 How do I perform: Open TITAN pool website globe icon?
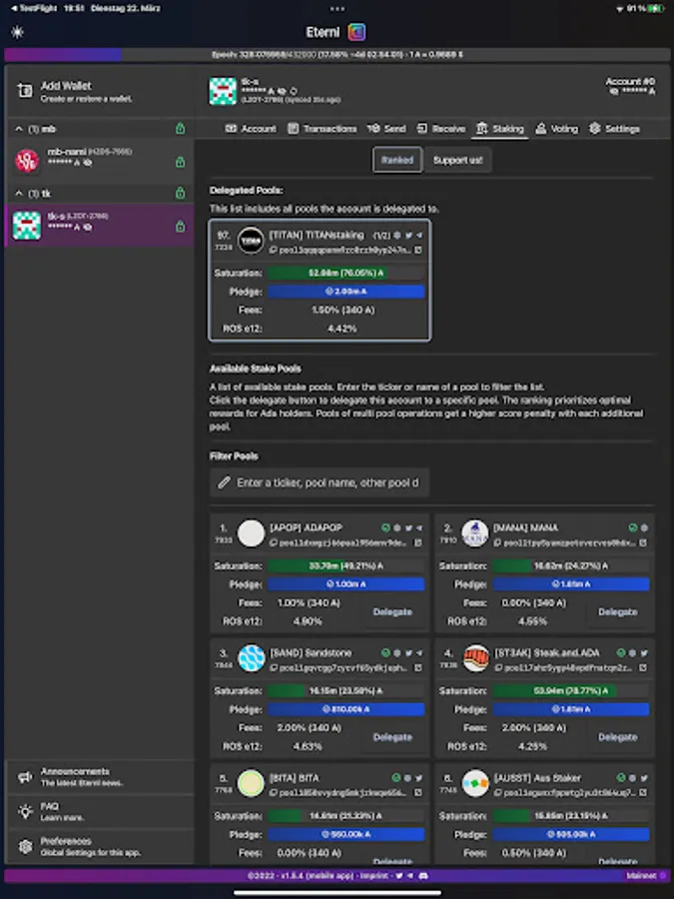coord(397,235)
